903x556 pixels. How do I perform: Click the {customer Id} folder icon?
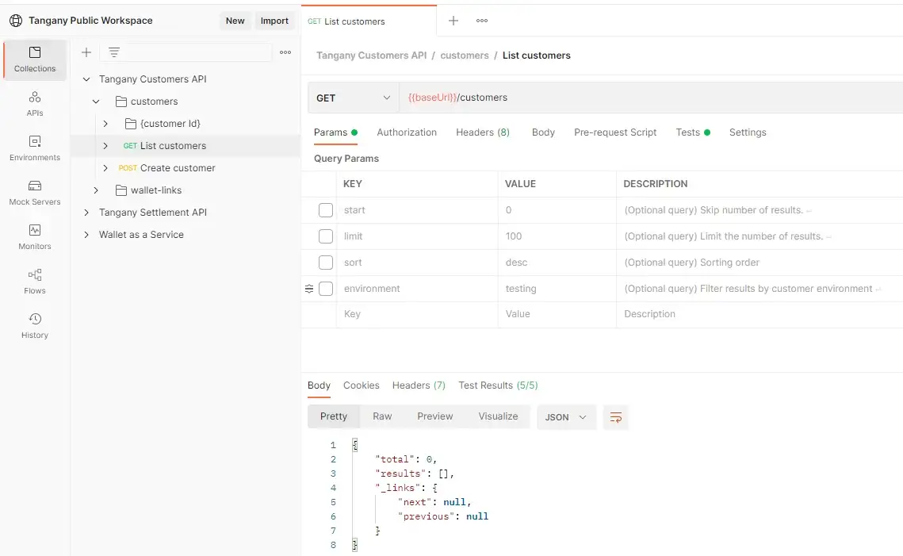click(x=131, y=124)
